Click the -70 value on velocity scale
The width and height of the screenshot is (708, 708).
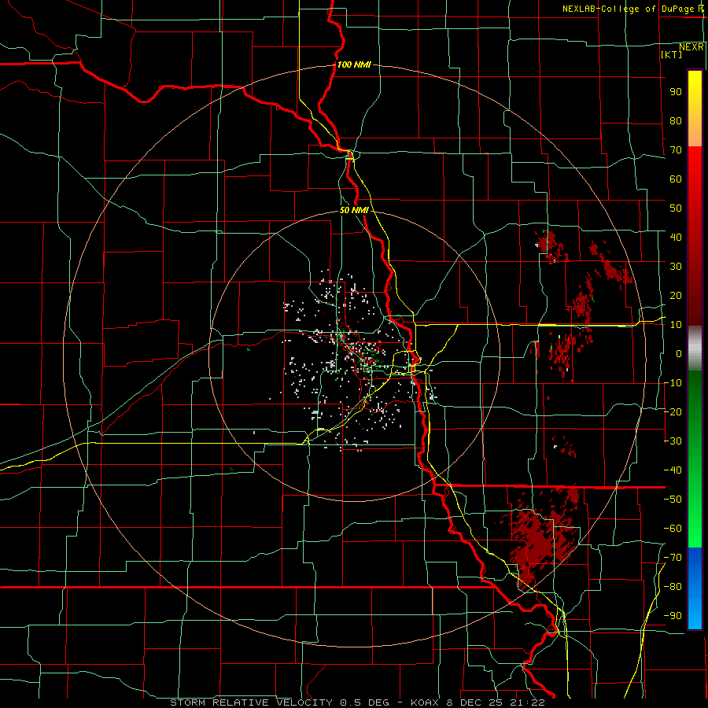[x=673, y=558]
